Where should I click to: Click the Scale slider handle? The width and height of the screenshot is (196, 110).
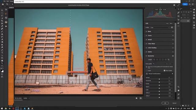159,91
